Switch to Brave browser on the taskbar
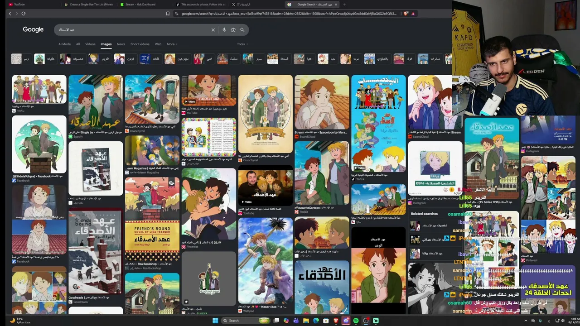580x326 pixels. 336,321
